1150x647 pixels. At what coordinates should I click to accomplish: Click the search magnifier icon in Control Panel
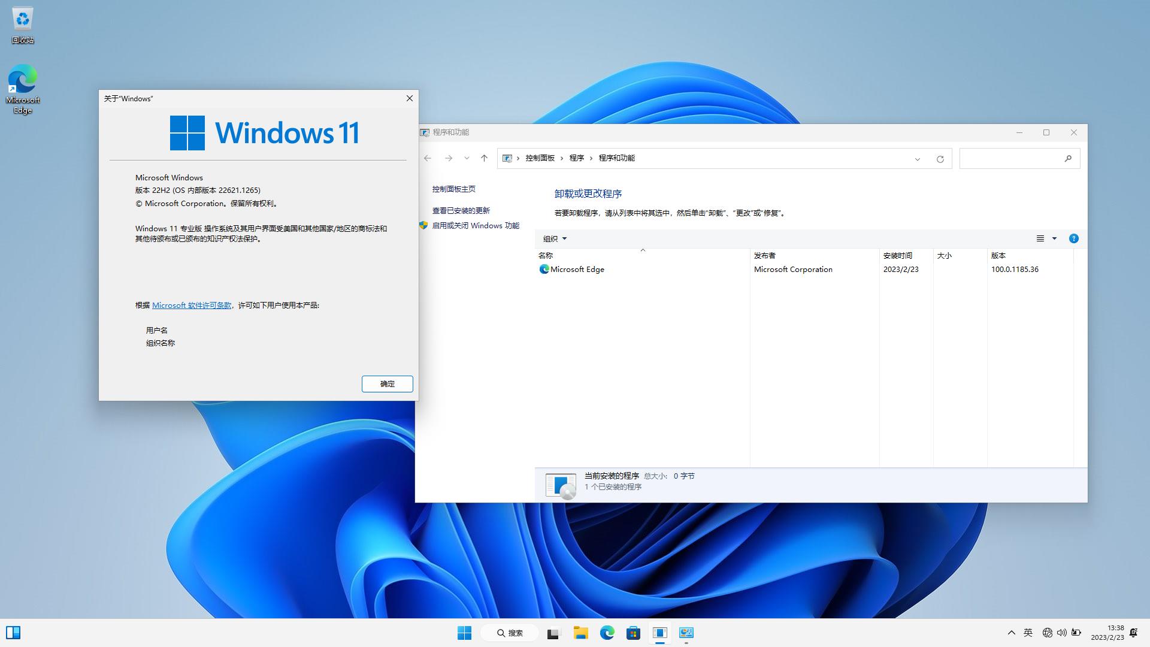pyautogui.click(x=1068, y=158)
